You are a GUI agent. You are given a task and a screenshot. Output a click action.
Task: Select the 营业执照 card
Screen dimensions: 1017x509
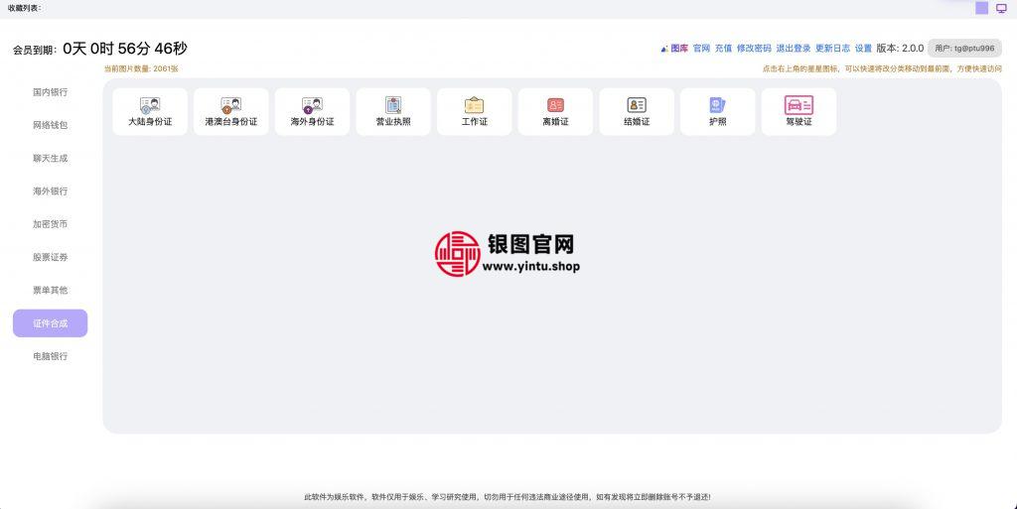point(393,112)
